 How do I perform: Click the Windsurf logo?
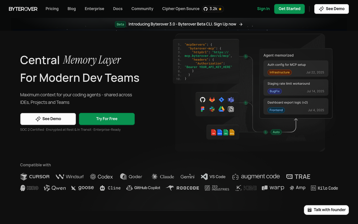70,177
